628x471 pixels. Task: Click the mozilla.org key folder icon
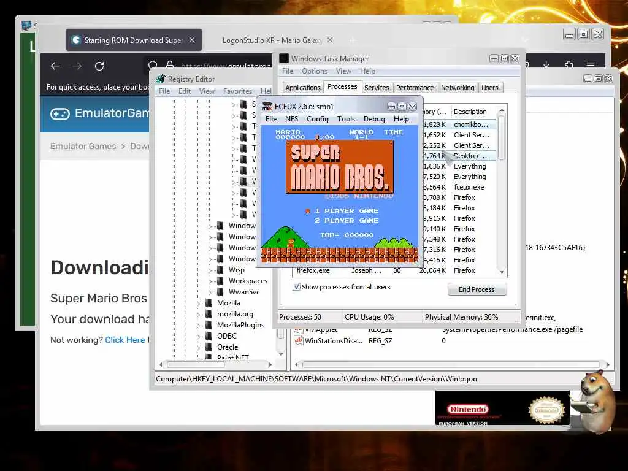click(209, 314)
